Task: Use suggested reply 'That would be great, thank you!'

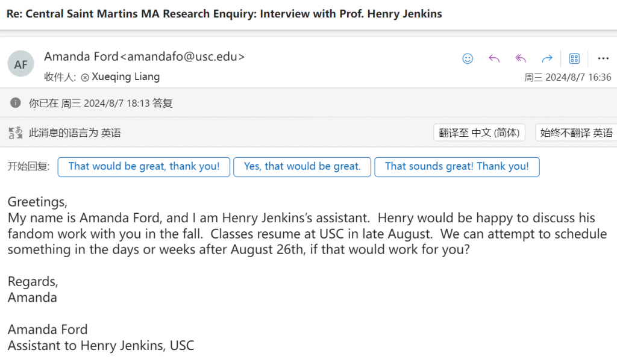Action: pos(143,167)
